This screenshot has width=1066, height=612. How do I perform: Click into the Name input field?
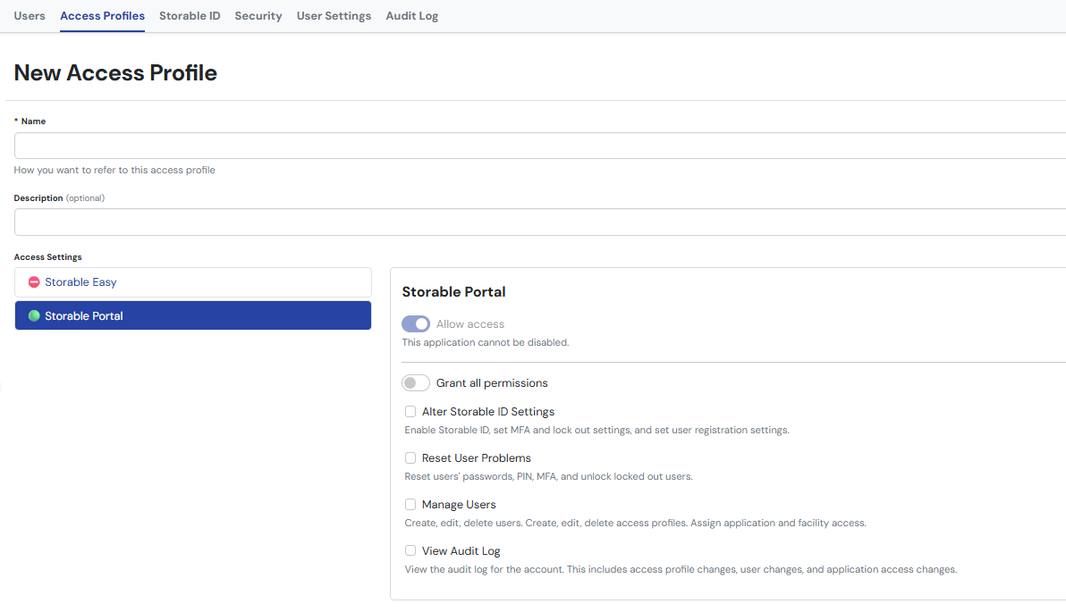(x=537, y=146)
